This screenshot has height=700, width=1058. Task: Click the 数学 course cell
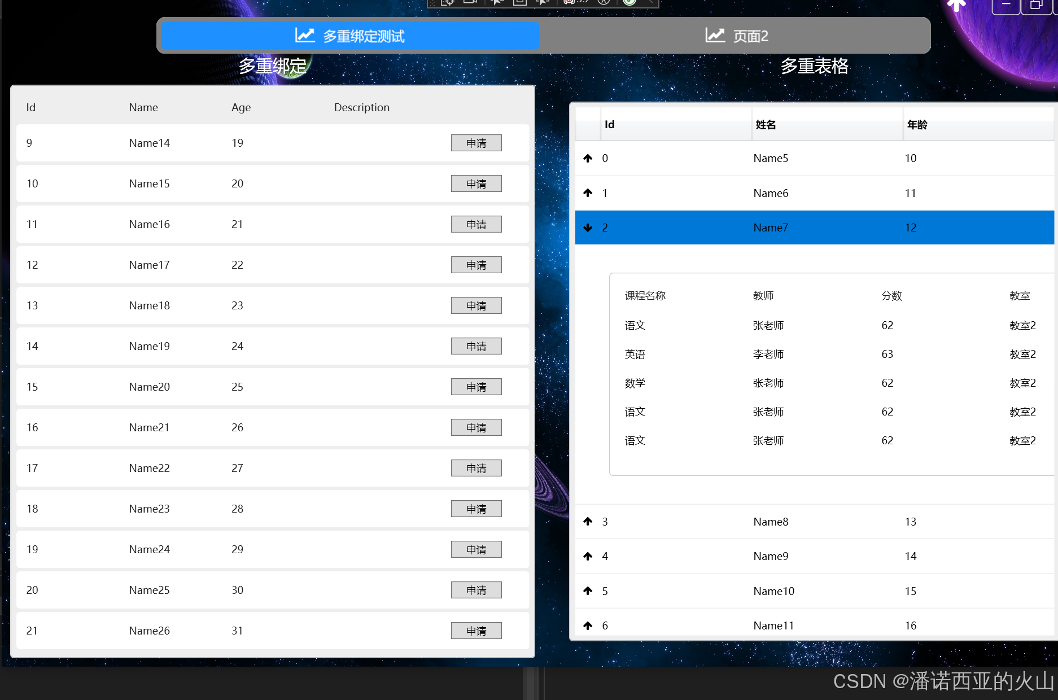coord(635,383)
